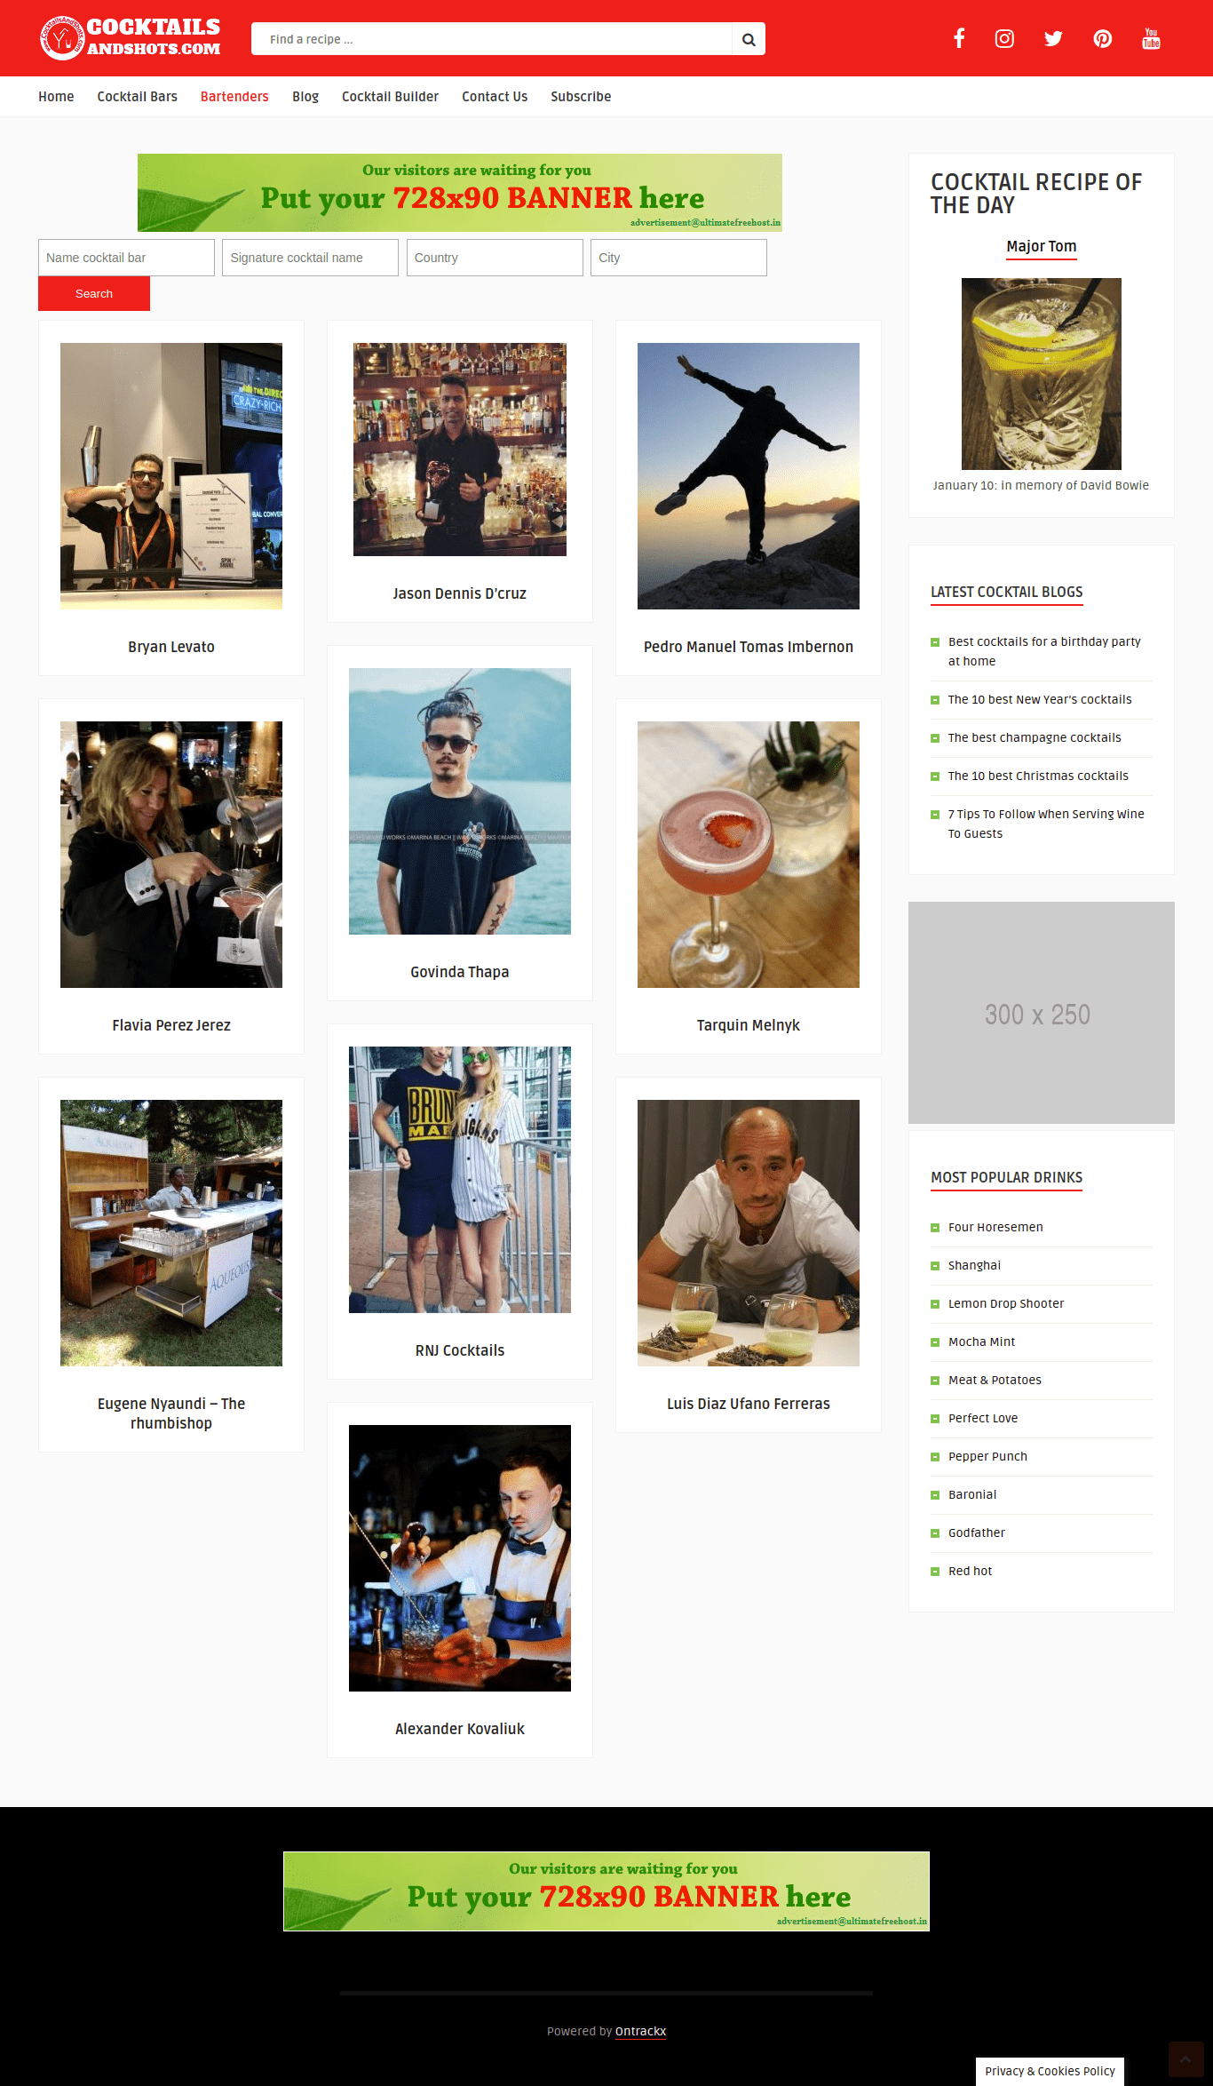This screenshot has height=2086, width=1213.
Task: Open the Privacy & Cookies Policy link
Action: pyautogui.click(x=1050, y=2071)
